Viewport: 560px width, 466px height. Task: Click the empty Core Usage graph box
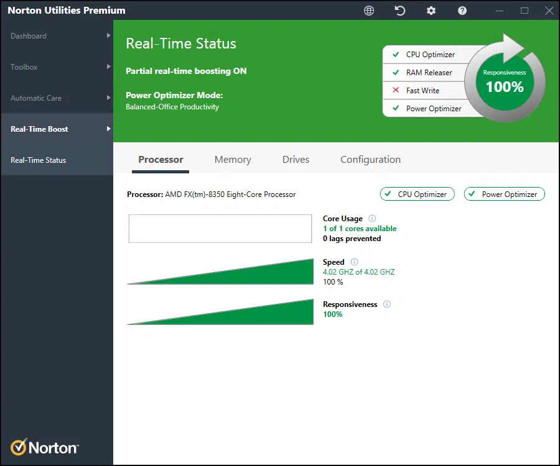[220, 229]
